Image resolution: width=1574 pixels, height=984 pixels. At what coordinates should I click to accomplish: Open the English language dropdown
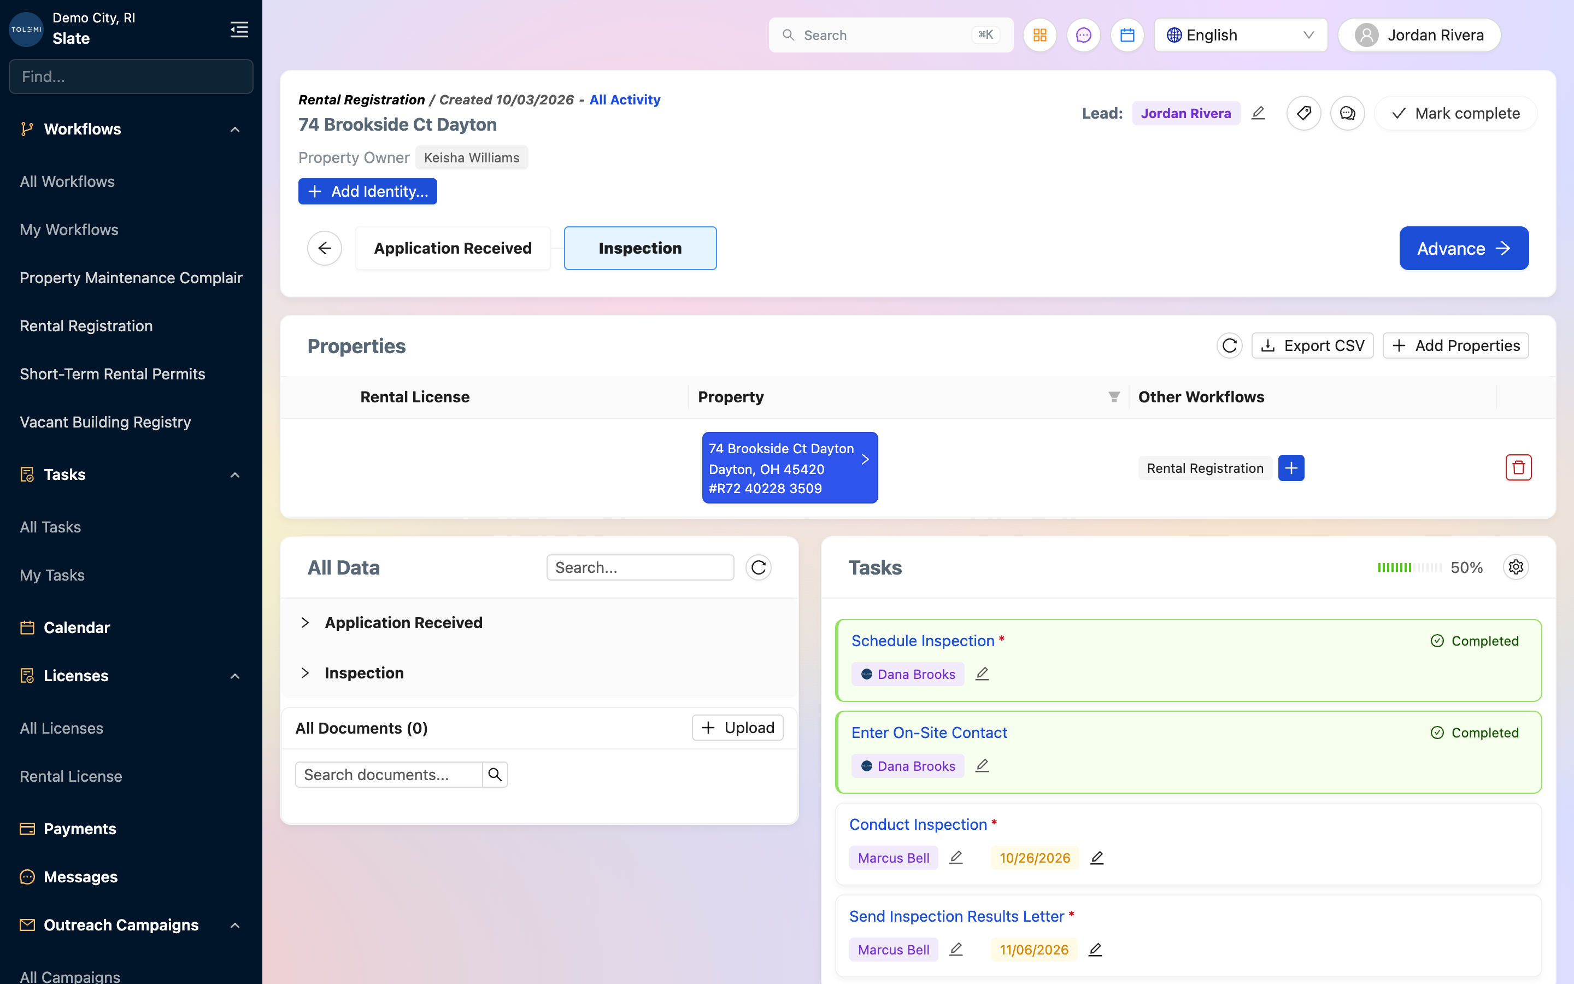tap(1240, 35)
